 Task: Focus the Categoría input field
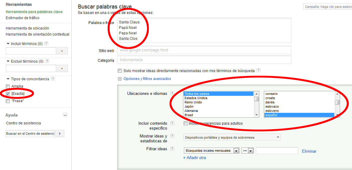pos(204,60)
